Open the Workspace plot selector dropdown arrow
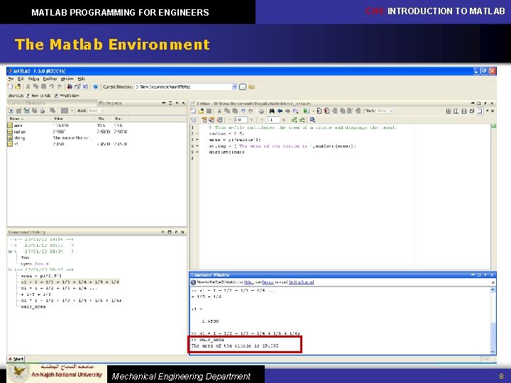 pos(72,111)
